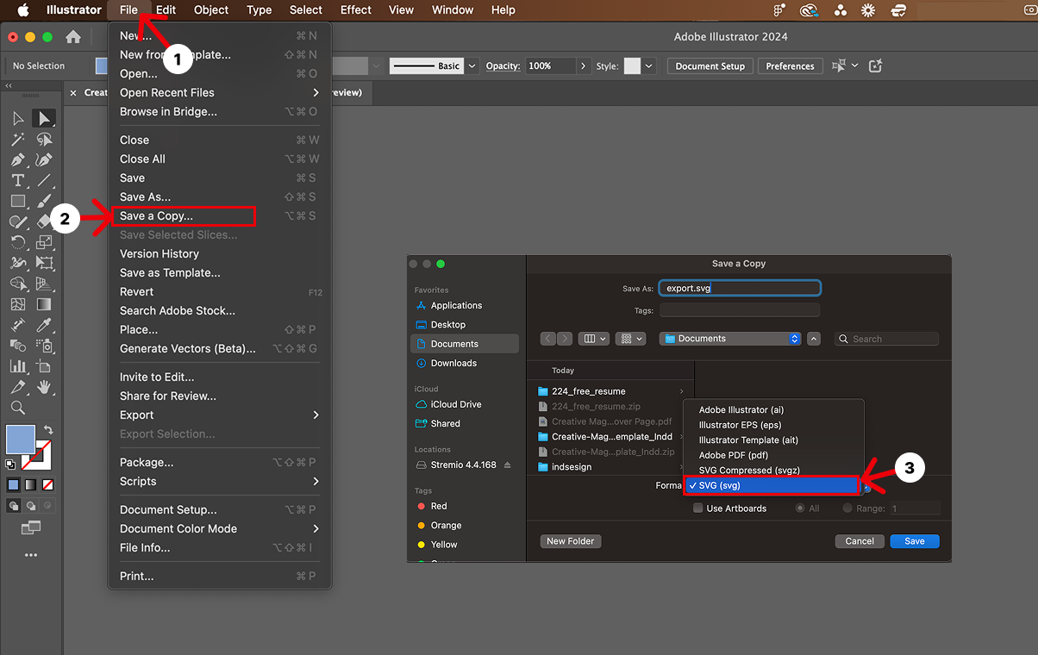Click the Style swatch in control bar

pos(632,65)
